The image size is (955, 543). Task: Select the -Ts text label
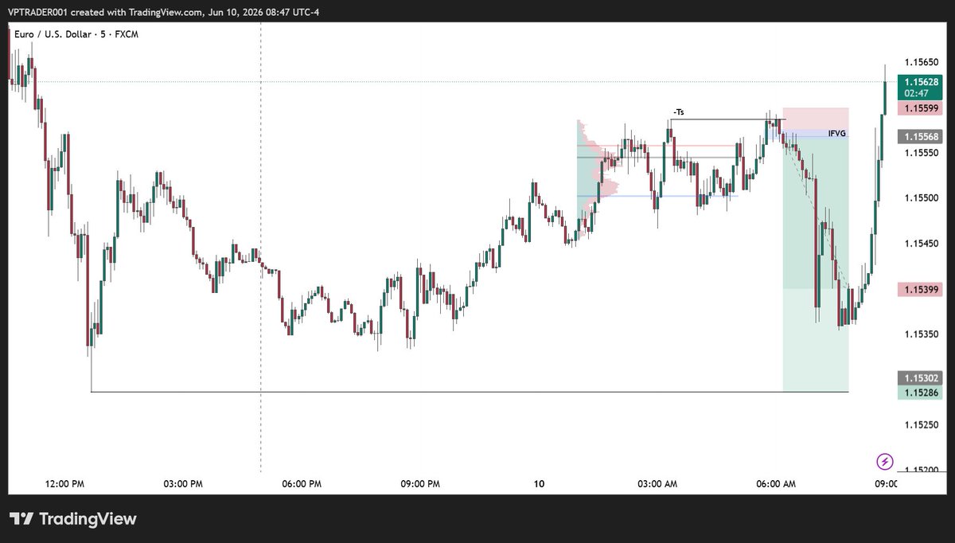click(678, 113)
